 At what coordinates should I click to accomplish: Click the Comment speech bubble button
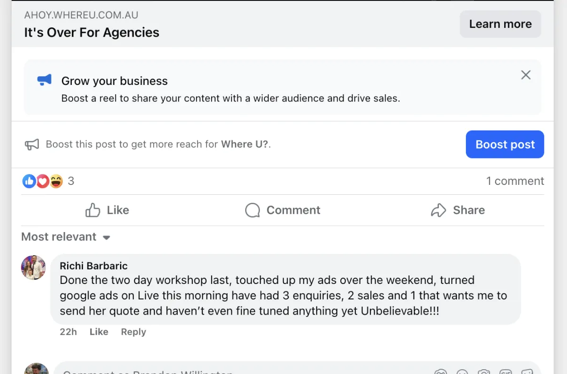[x=283, y=210]
